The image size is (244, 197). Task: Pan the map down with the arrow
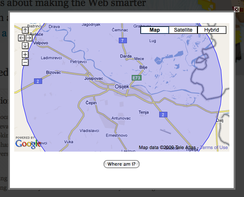25,46
